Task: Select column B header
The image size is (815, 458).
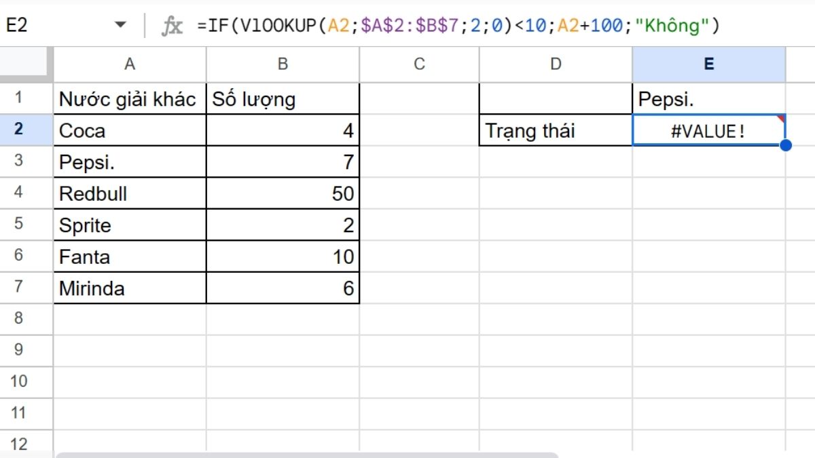Action: pyautogui.click(x=283, y=64)
